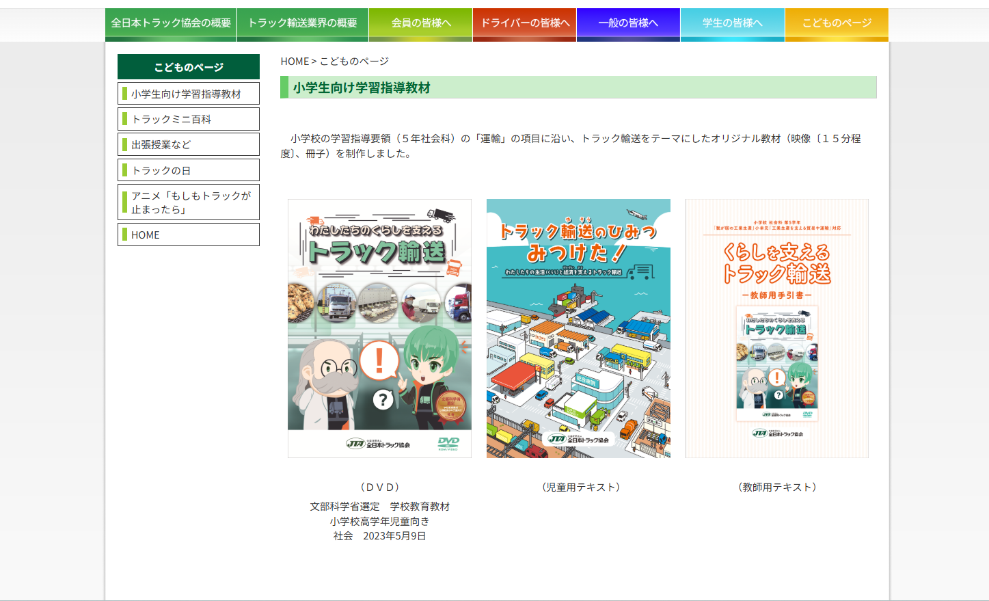Go to the 会員の皆様へ tab
This screenshot has width=989, height=601.
point(420,23)
